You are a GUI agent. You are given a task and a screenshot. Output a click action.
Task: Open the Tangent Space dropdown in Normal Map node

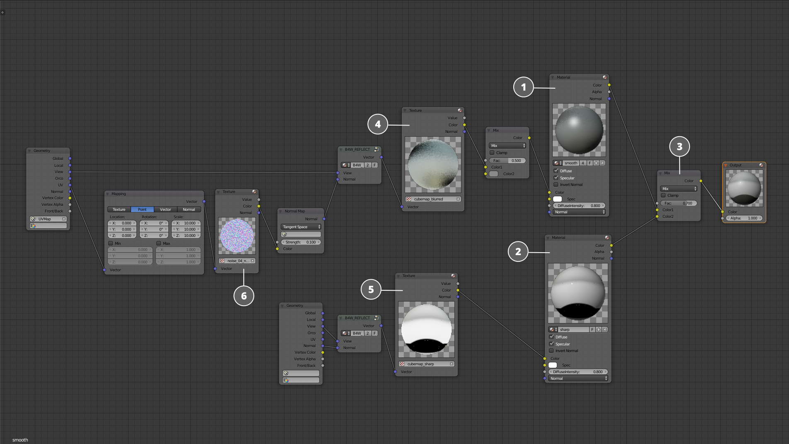(301, 227)
